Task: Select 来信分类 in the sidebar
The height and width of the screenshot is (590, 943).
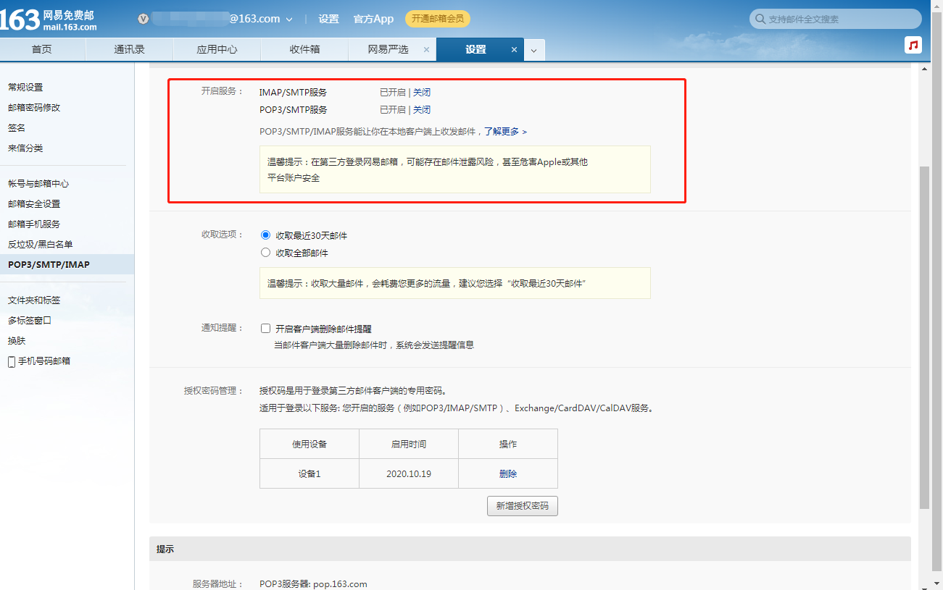Action: pyautogui.click(x=25, y=148)
